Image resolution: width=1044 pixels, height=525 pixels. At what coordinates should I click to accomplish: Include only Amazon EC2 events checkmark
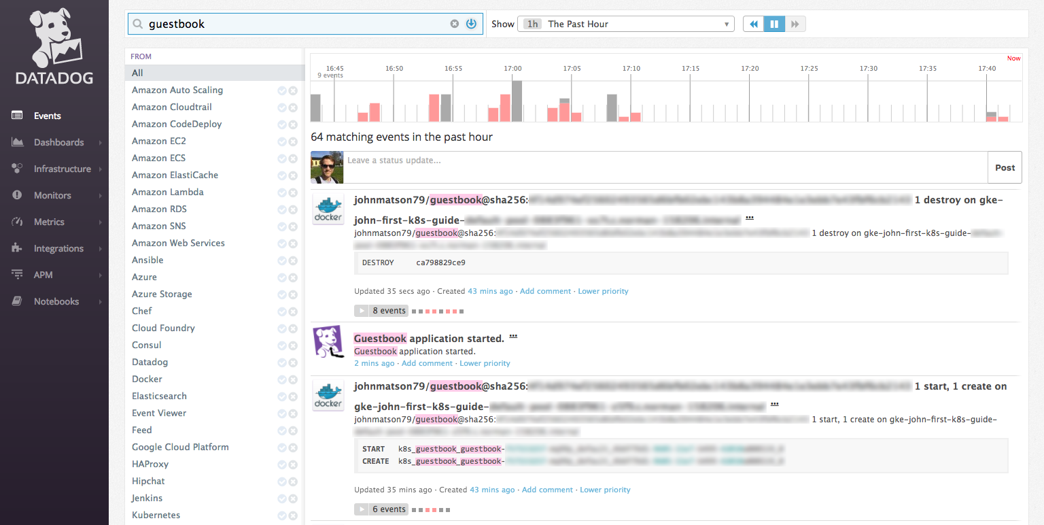282,141
